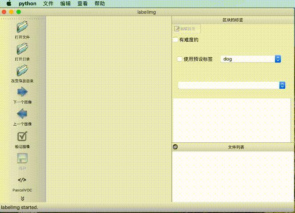Open the 文件 menu

pyautogui.click(x=48, y=4)
